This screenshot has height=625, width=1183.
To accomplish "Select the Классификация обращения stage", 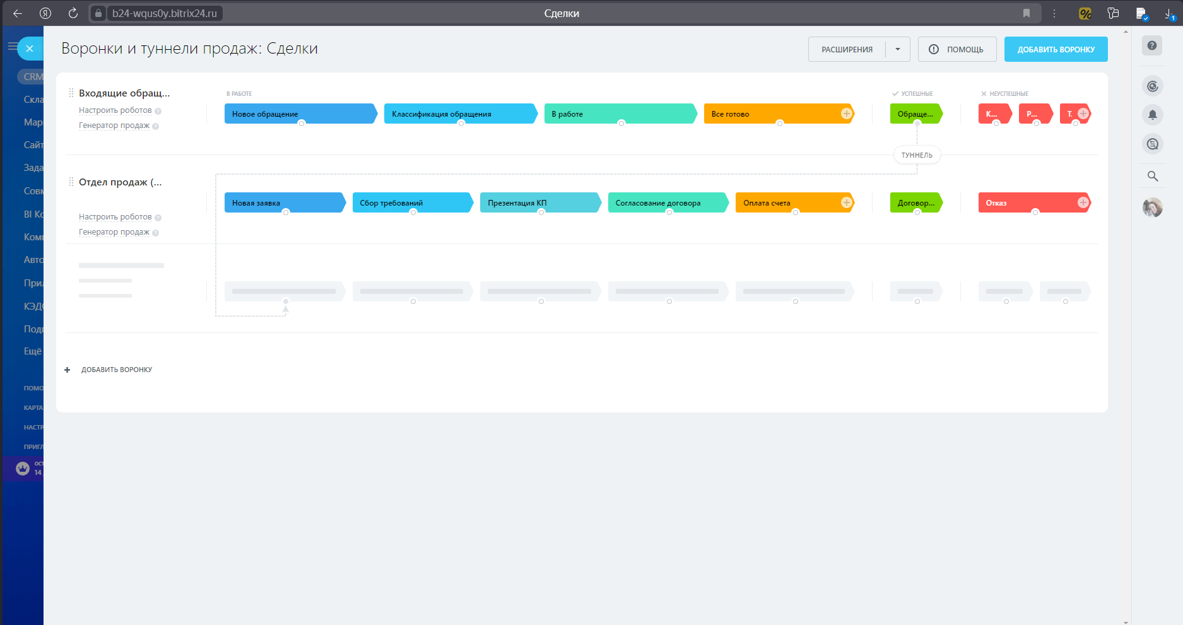I will click(x=460, y=114).
